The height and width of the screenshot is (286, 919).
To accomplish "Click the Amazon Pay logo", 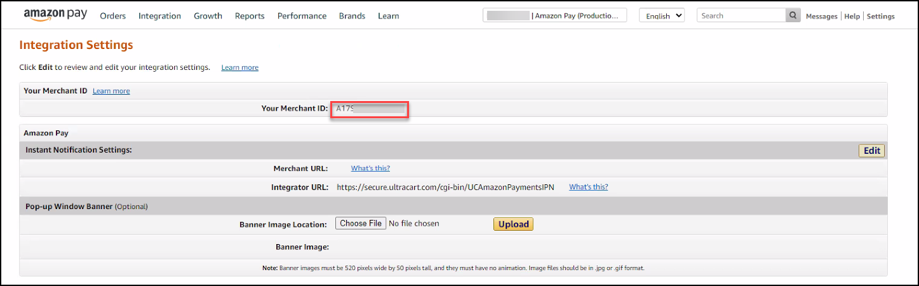I will click(55, 15).
